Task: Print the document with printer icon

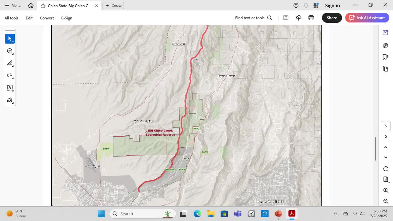Action: tap(311, 18)
